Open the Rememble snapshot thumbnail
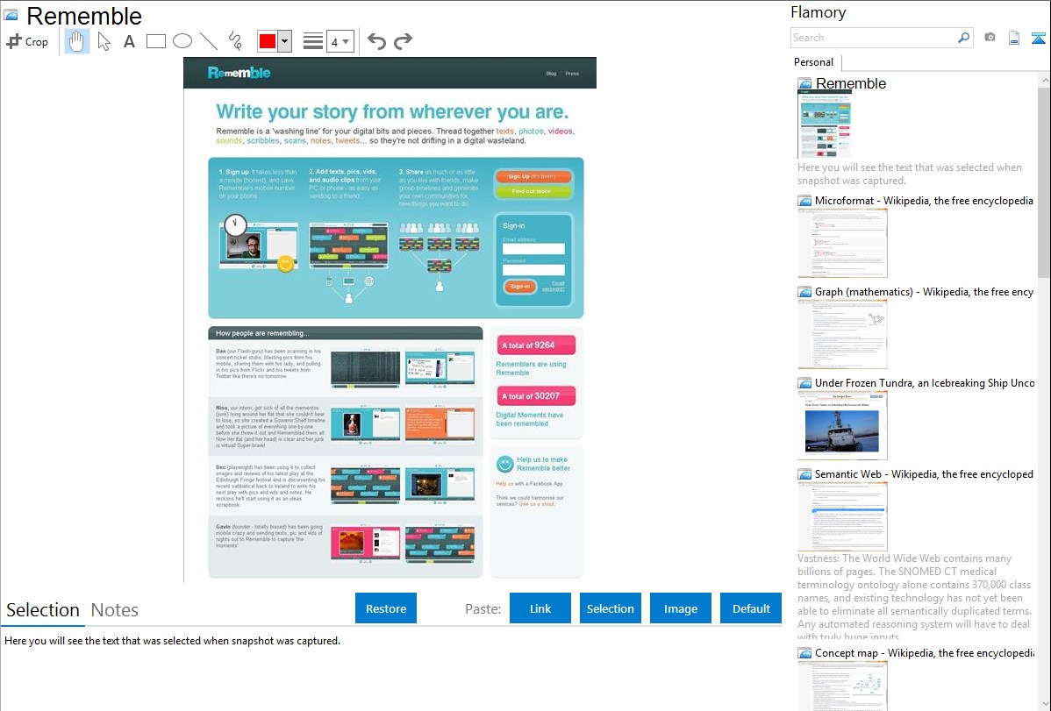The image size is (1051, 711). click(x=826, y=125)
